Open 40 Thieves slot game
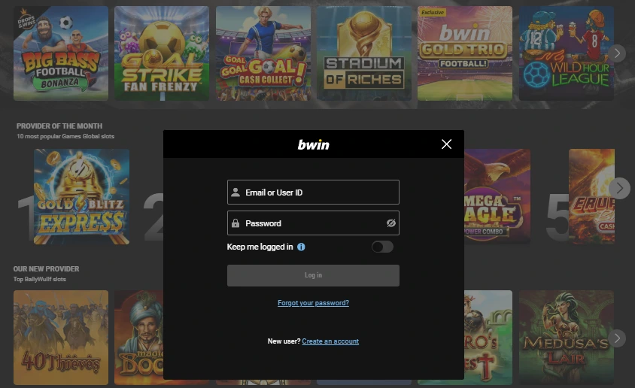 click(x=61, y=338)
